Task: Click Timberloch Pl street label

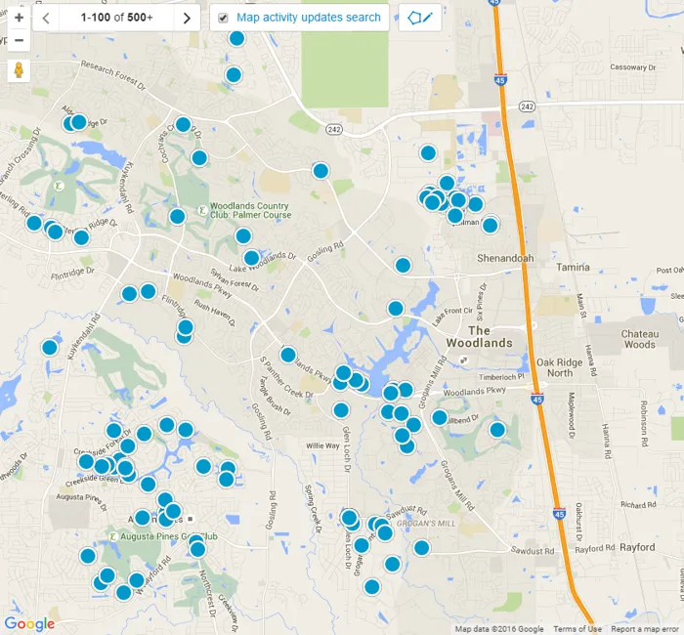Action: tap(501, 377)
